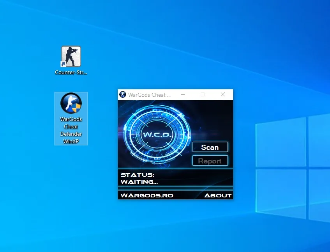Click the 'WarGods Cheat ...' window title text
This screenshot has width=330, height=252.
point(150,95)
